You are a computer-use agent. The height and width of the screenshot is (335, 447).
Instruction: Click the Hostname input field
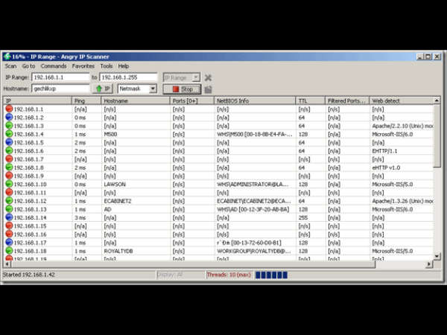[61, 89]
